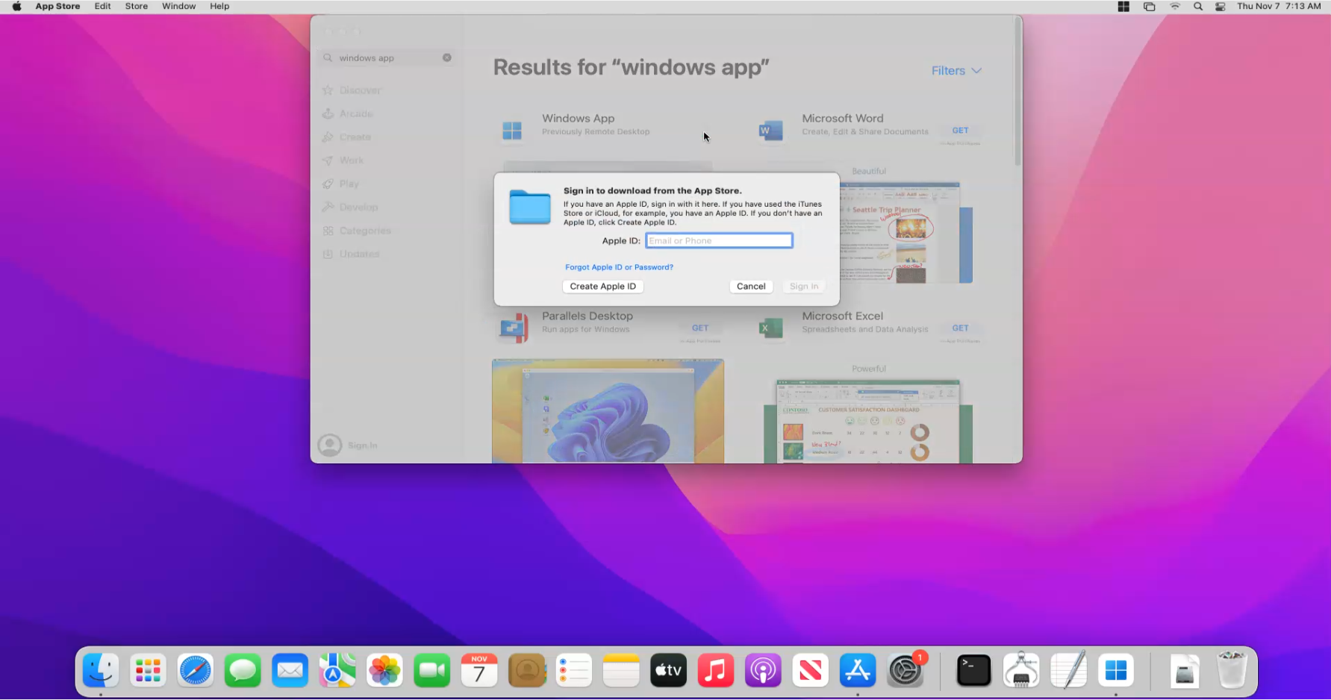Click the Microsoft Excel app icon
The width and height of the screenshot is (1331, 700).
pyautogui.click(x=770, y=328)
